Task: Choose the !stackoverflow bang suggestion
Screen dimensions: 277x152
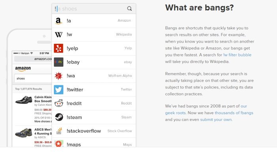Action: pyautogui.click(x=94, y=131)
